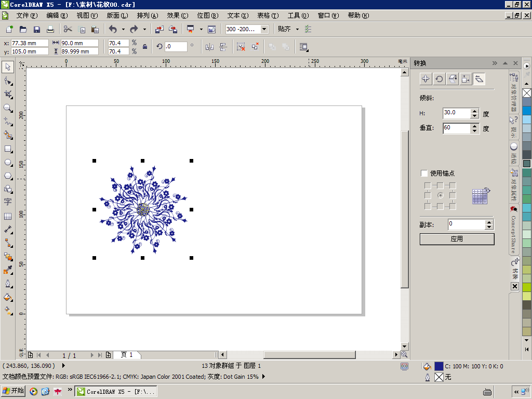Select the middle-left anchor point box

pyautogui.click(x=428, y=195)
